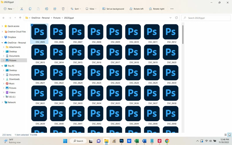This screenshot has width=232, height=145.
Task: Click the DSC_0642 file name label
Action: tap(97, 124)
